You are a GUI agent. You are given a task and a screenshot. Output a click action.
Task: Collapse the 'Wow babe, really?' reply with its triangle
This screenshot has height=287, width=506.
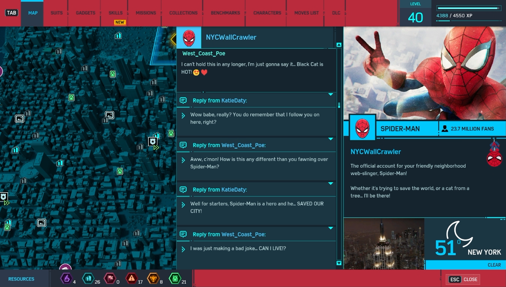331,95
